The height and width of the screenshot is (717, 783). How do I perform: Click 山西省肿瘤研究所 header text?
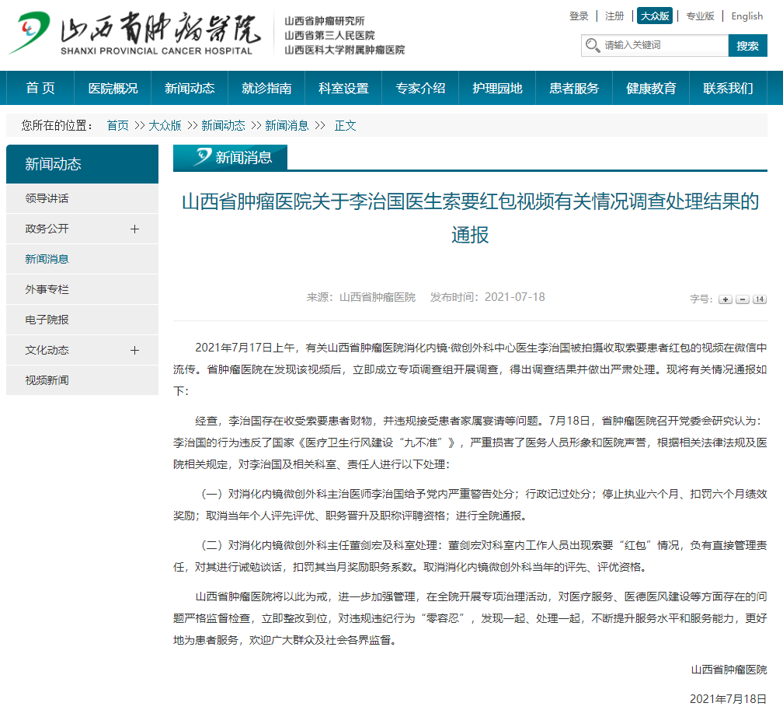325,21
